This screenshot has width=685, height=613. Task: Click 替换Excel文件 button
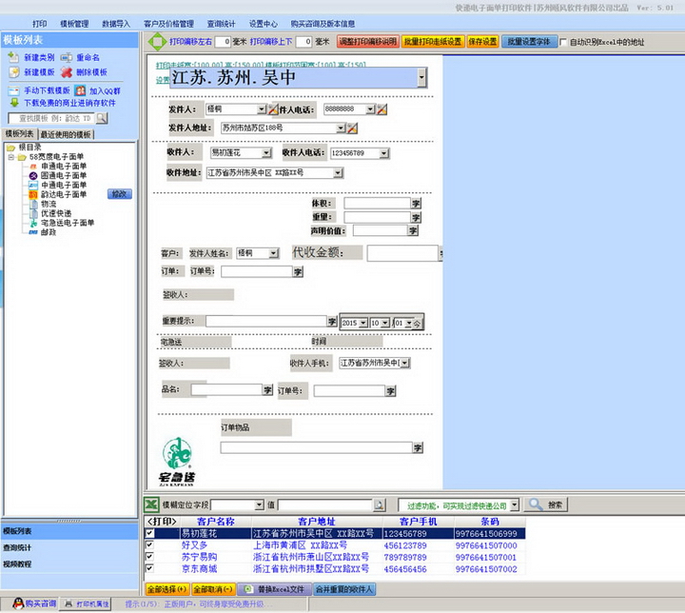tap(275, 589)
